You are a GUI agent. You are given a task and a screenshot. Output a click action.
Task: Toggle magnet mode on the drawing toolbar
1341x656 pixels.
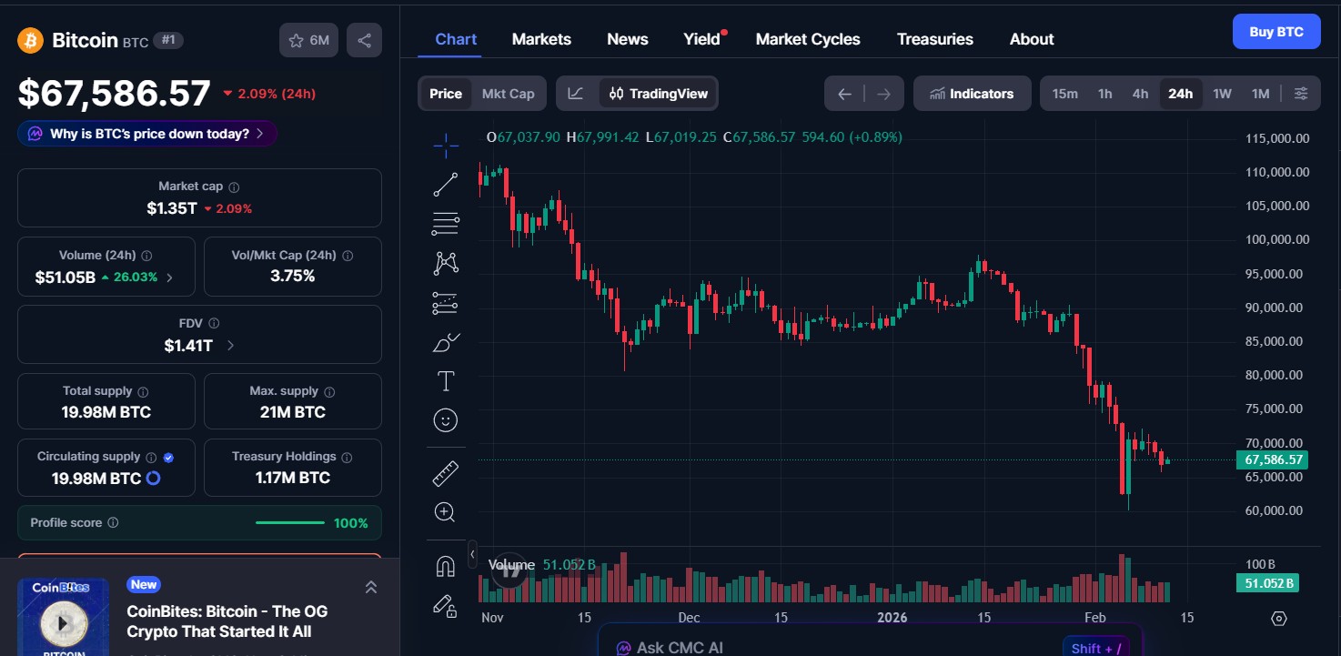pos(445,565)
